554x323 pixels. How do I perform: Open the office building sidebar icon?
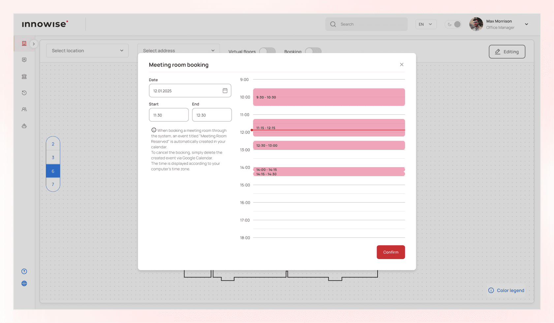point(24,44)
